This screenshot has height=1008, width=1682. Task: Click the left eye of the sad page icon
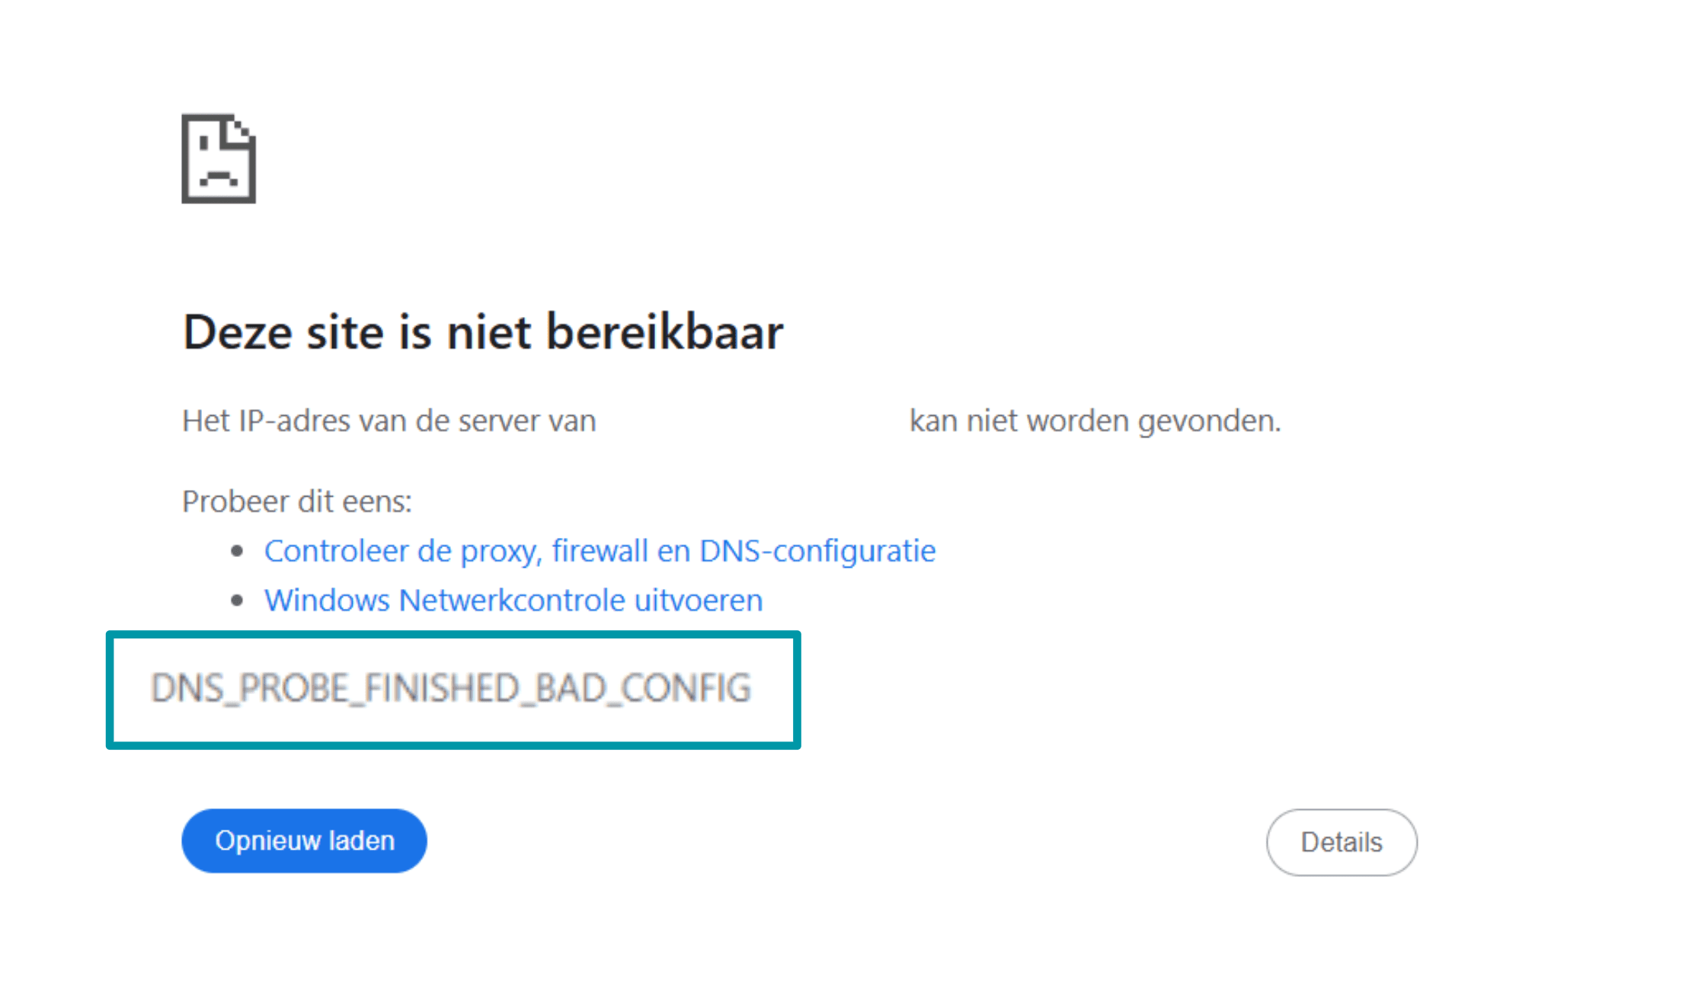tap(203, 143)
